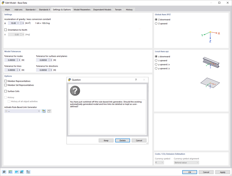Switch to the Add-ons tab

(x=19, y=10)
